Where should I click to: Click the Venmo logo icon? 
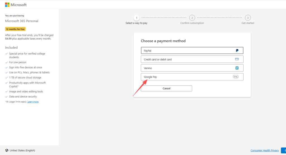click(237, 68)
